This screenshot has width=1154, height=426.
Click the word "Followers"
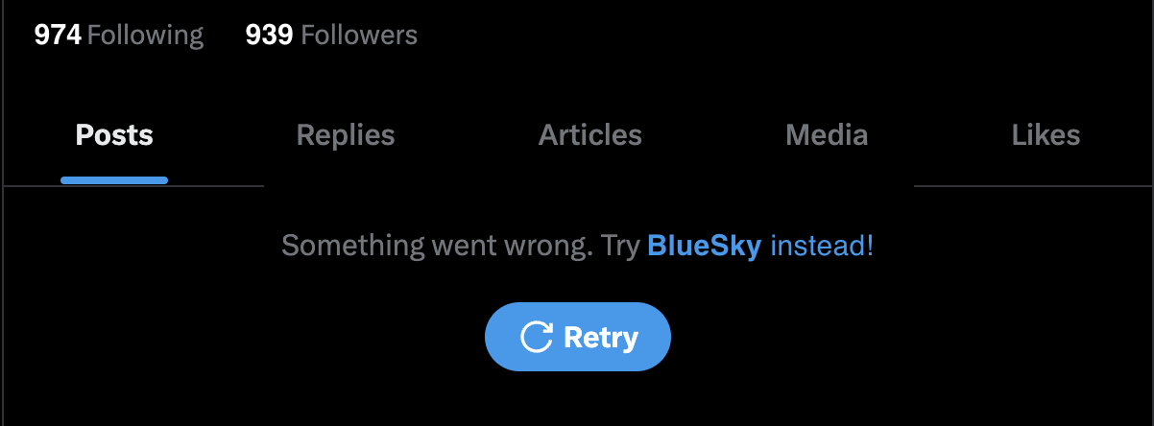tap(359, 35)
